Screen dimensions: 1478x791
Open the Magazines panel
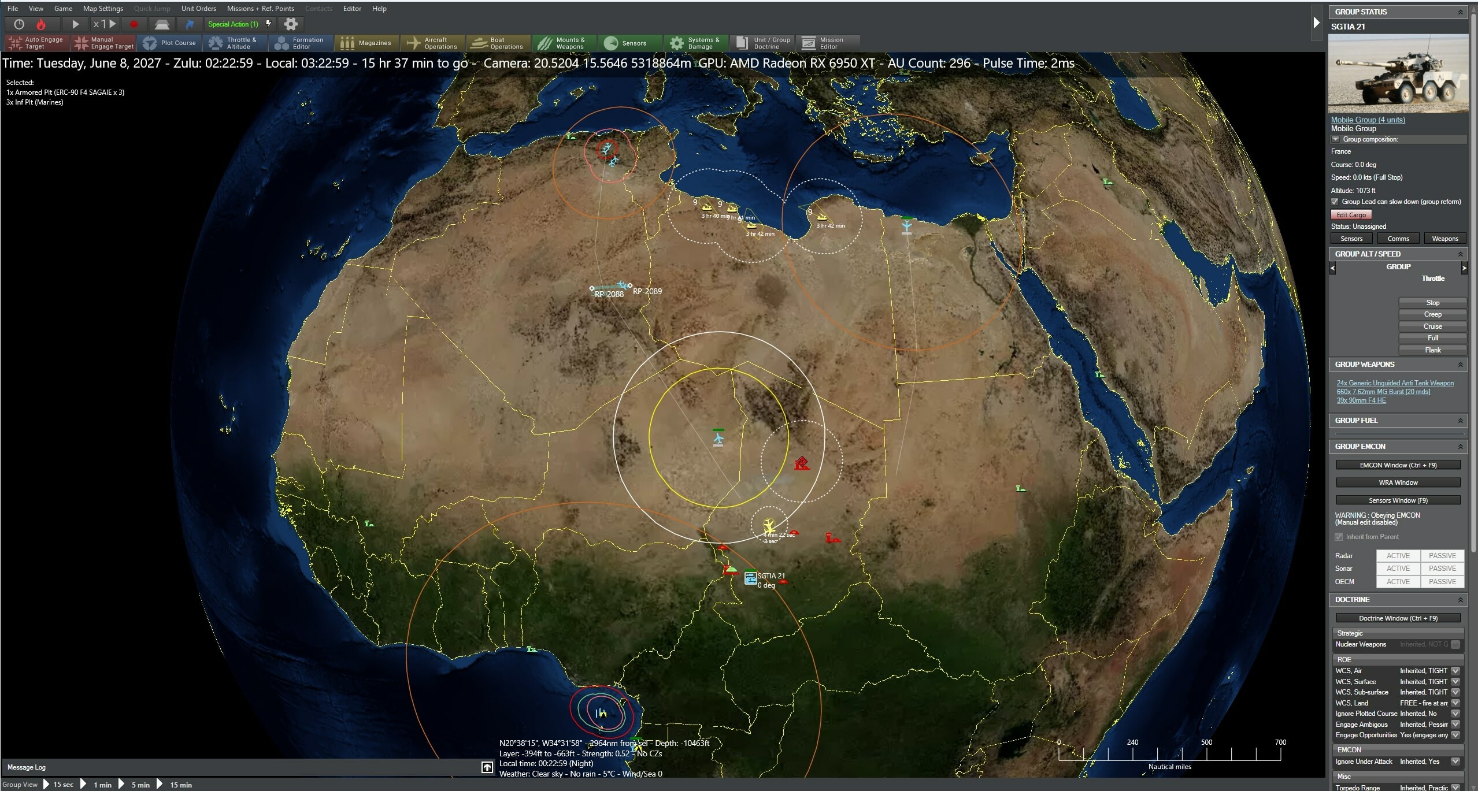pos(366,43)
